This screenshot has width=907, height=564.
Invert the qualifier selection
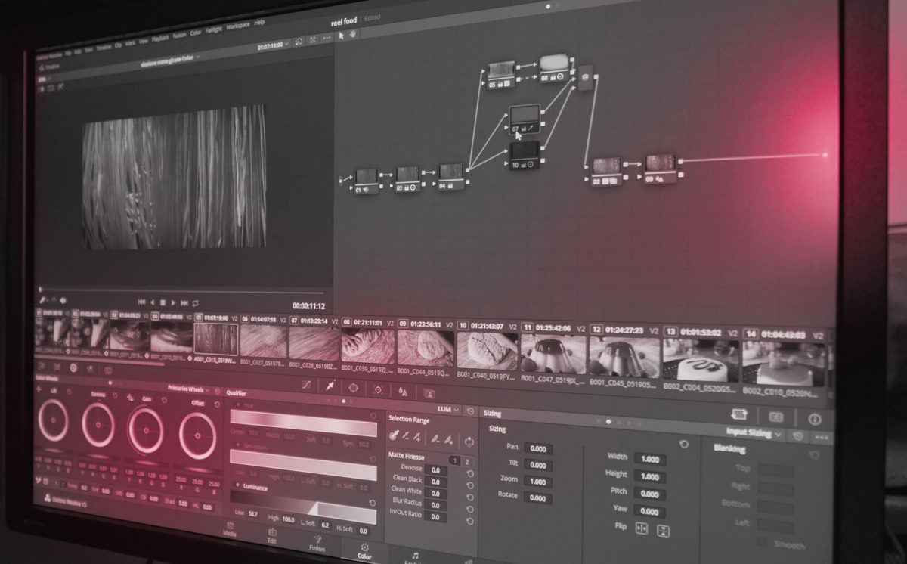pyautogui.click(x=469, y=441)
